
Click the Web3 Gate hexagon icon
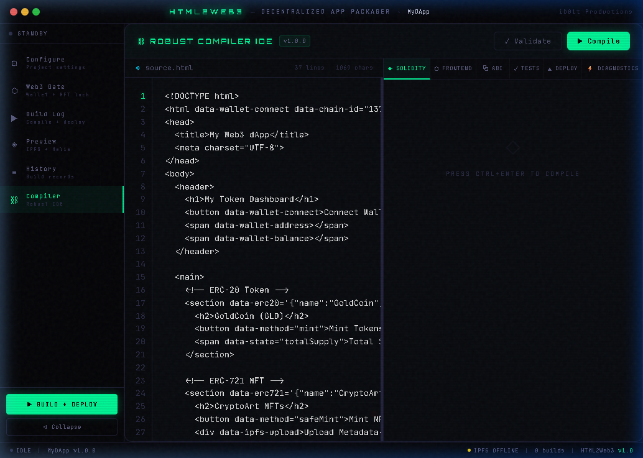14,91
